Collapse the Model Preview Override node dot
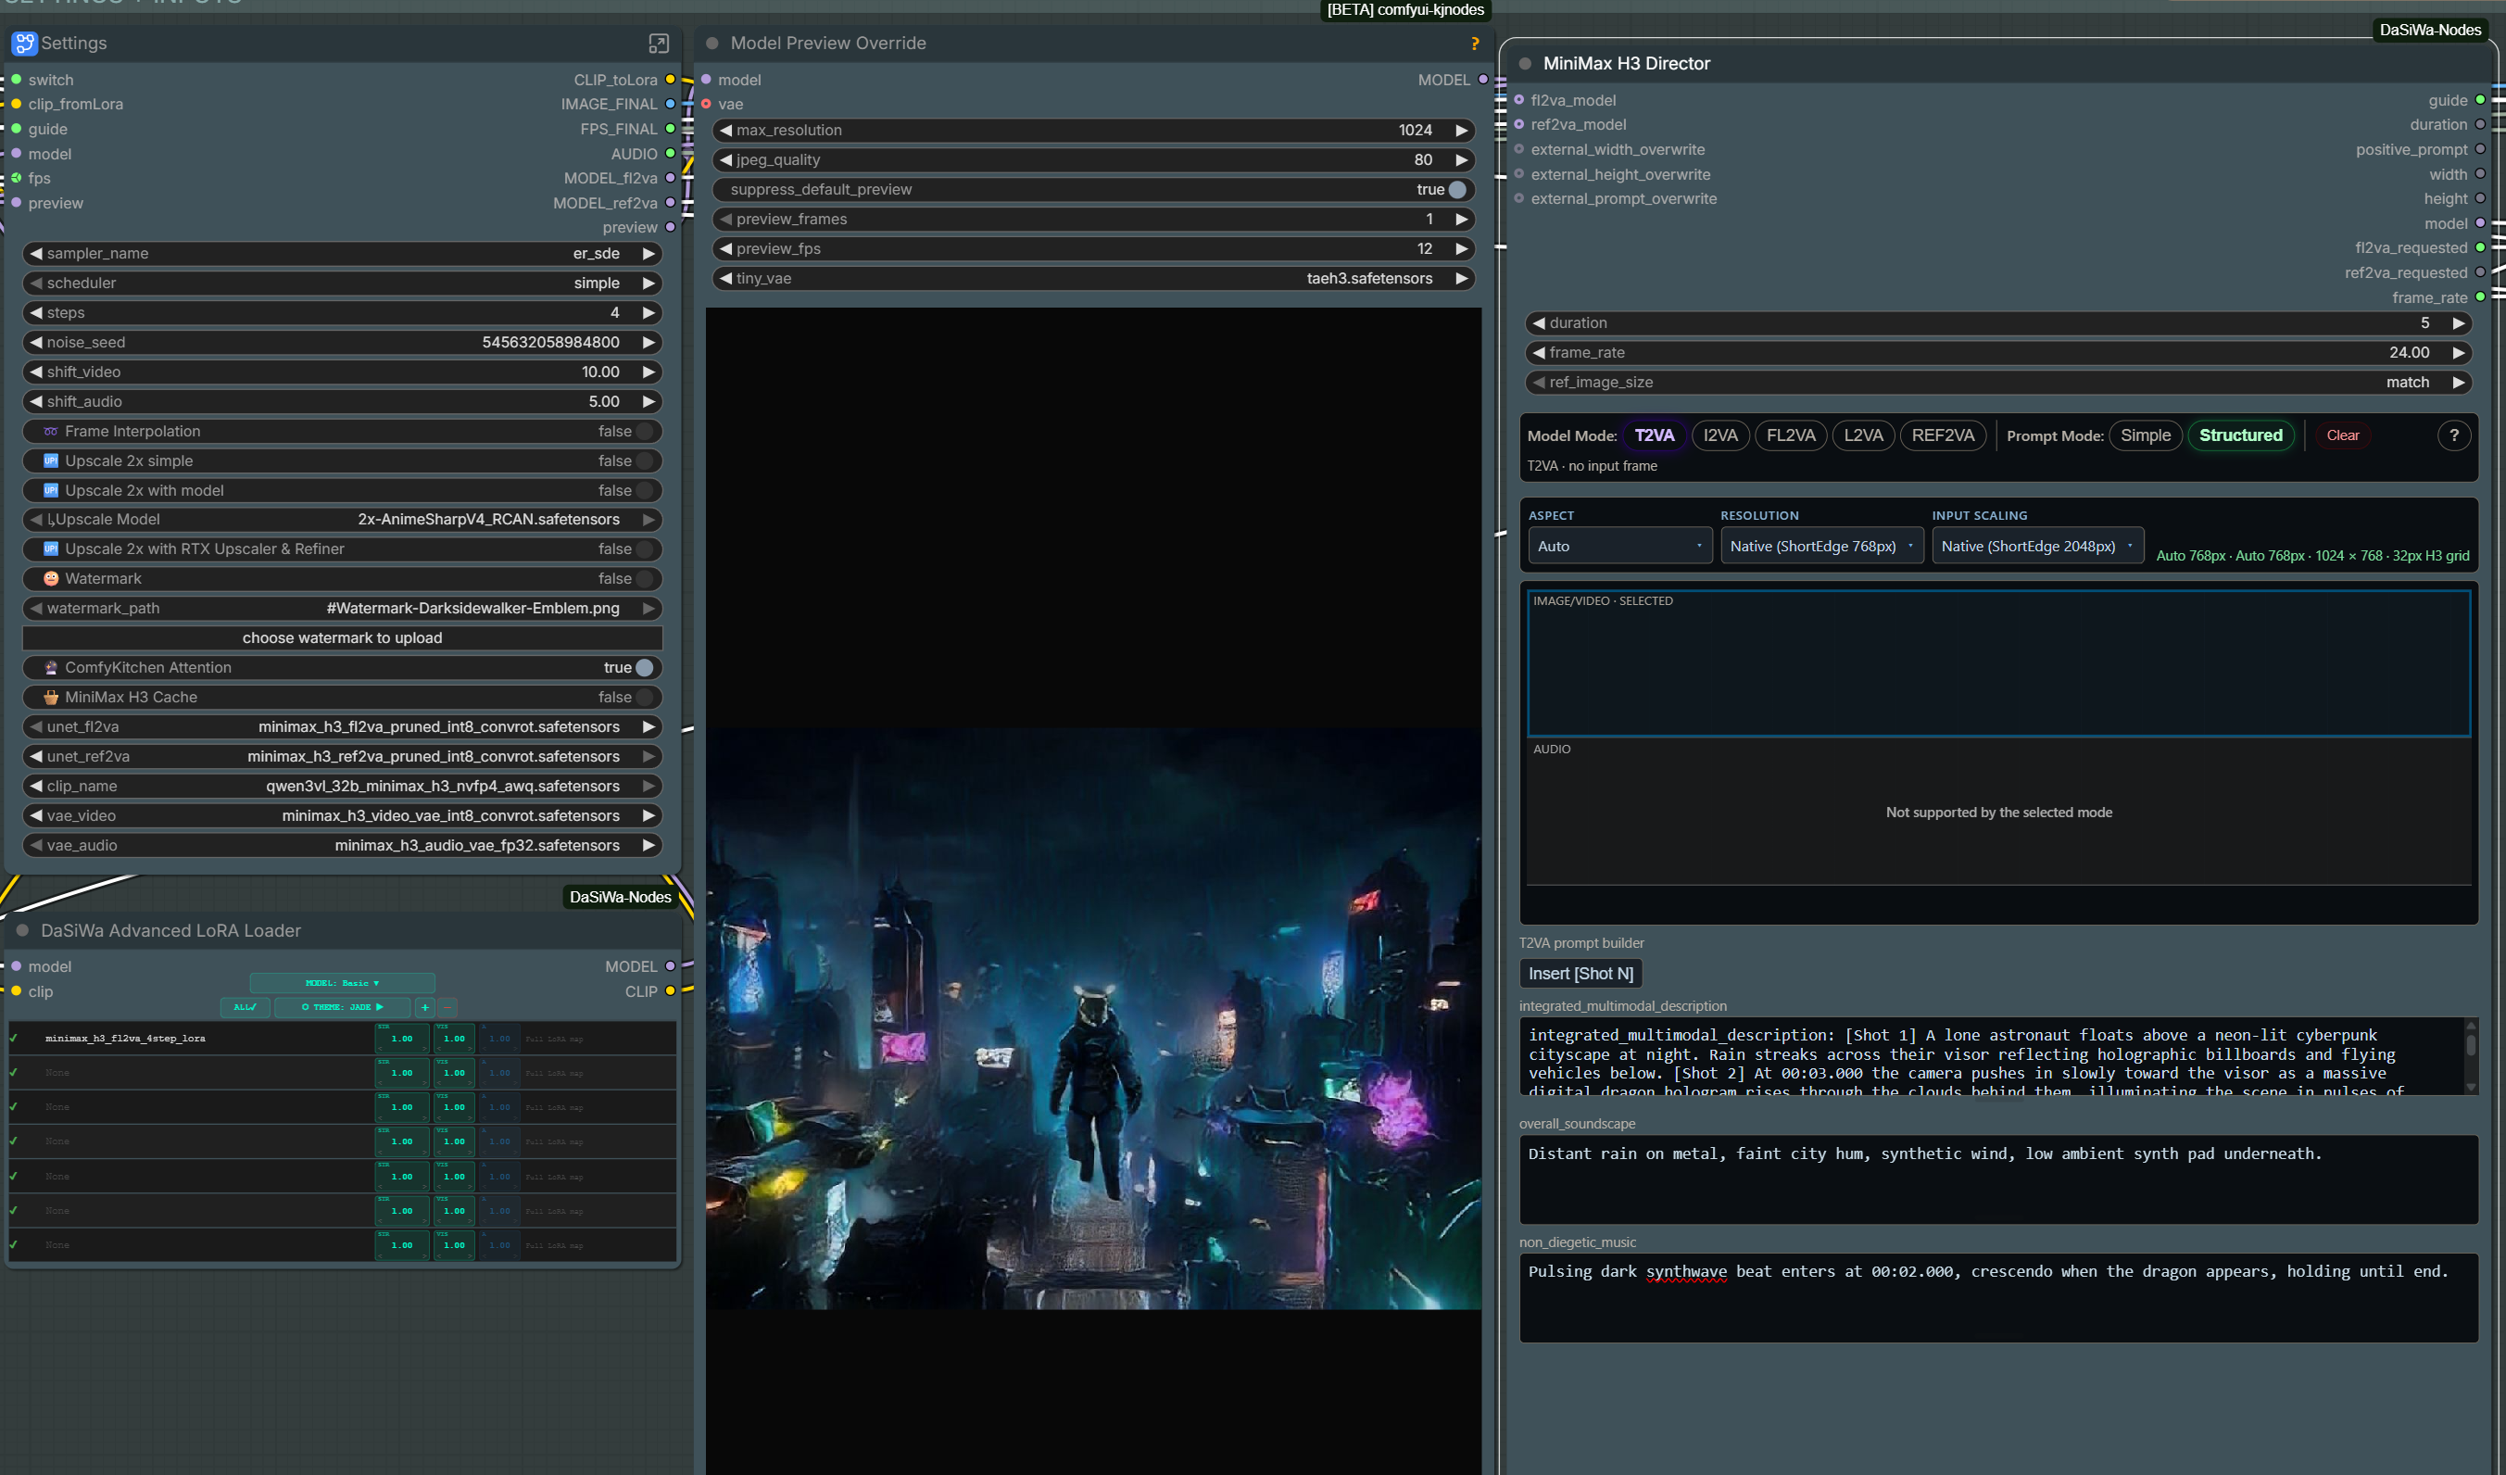This screenshot has width=2506, height=1475. pyautogui.click(x=712, y=43)
